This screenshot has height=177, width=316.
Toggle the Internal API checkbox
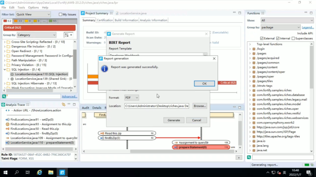point(278,39)
